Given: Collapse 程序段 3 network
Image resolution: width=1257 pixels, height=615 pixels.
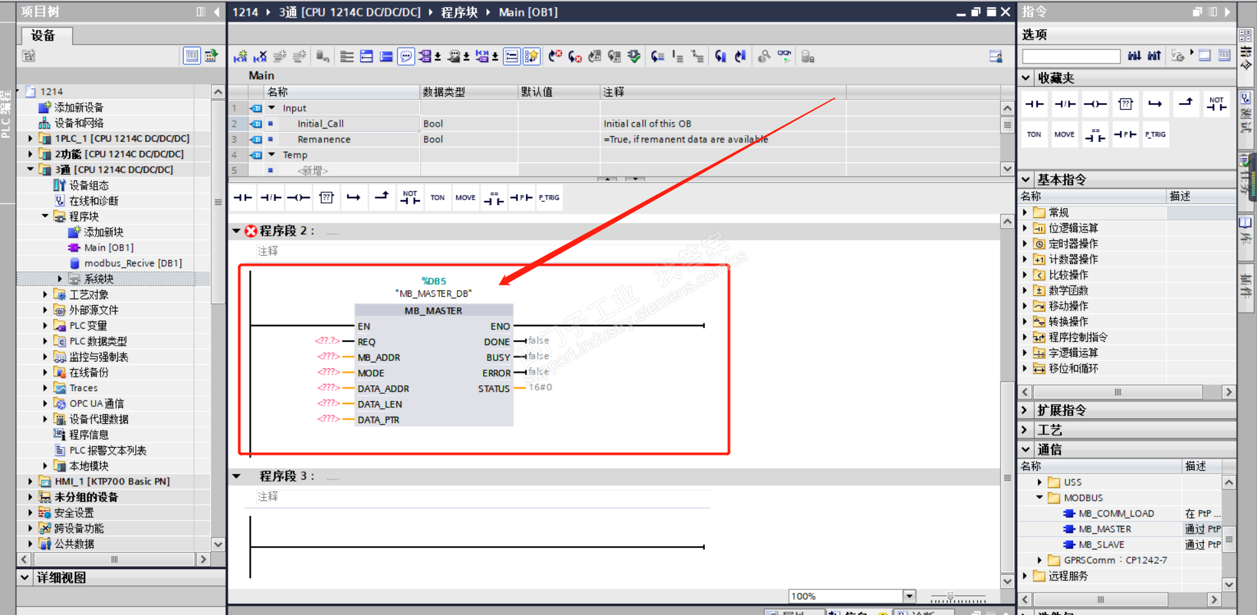Looking at the screenshot, I should pyautogui.click(x=236, y=477).
